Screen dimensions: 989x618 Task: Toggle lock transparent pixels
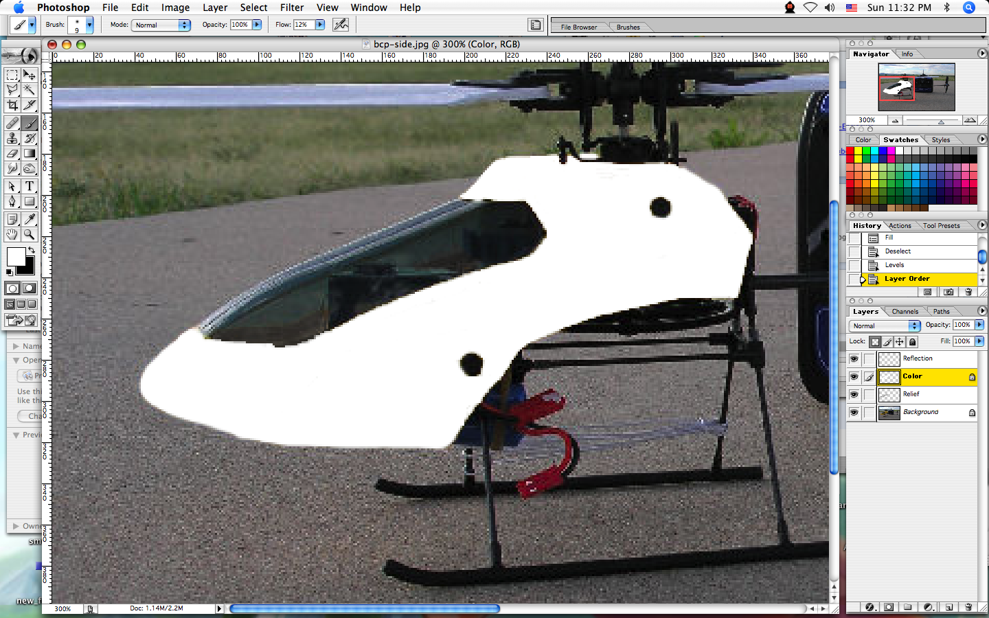click(875, 341)
